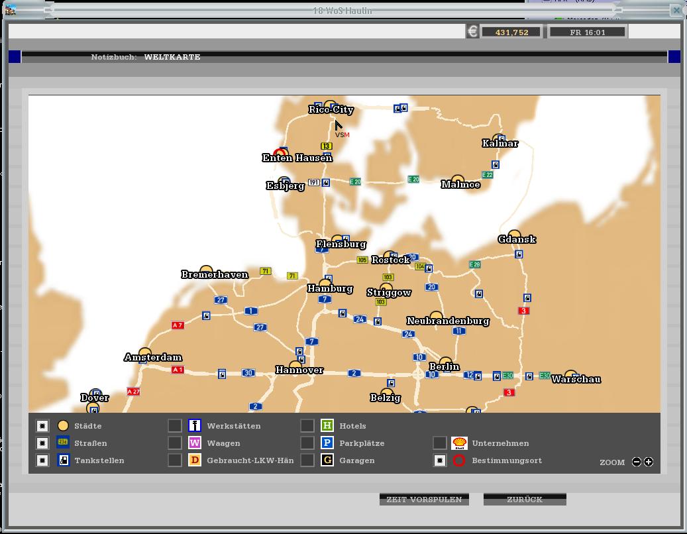This screenshot has height=534, width=687.
Task: Hide Bestimmungsort markers via checkbox
Action: pos(440,460)
